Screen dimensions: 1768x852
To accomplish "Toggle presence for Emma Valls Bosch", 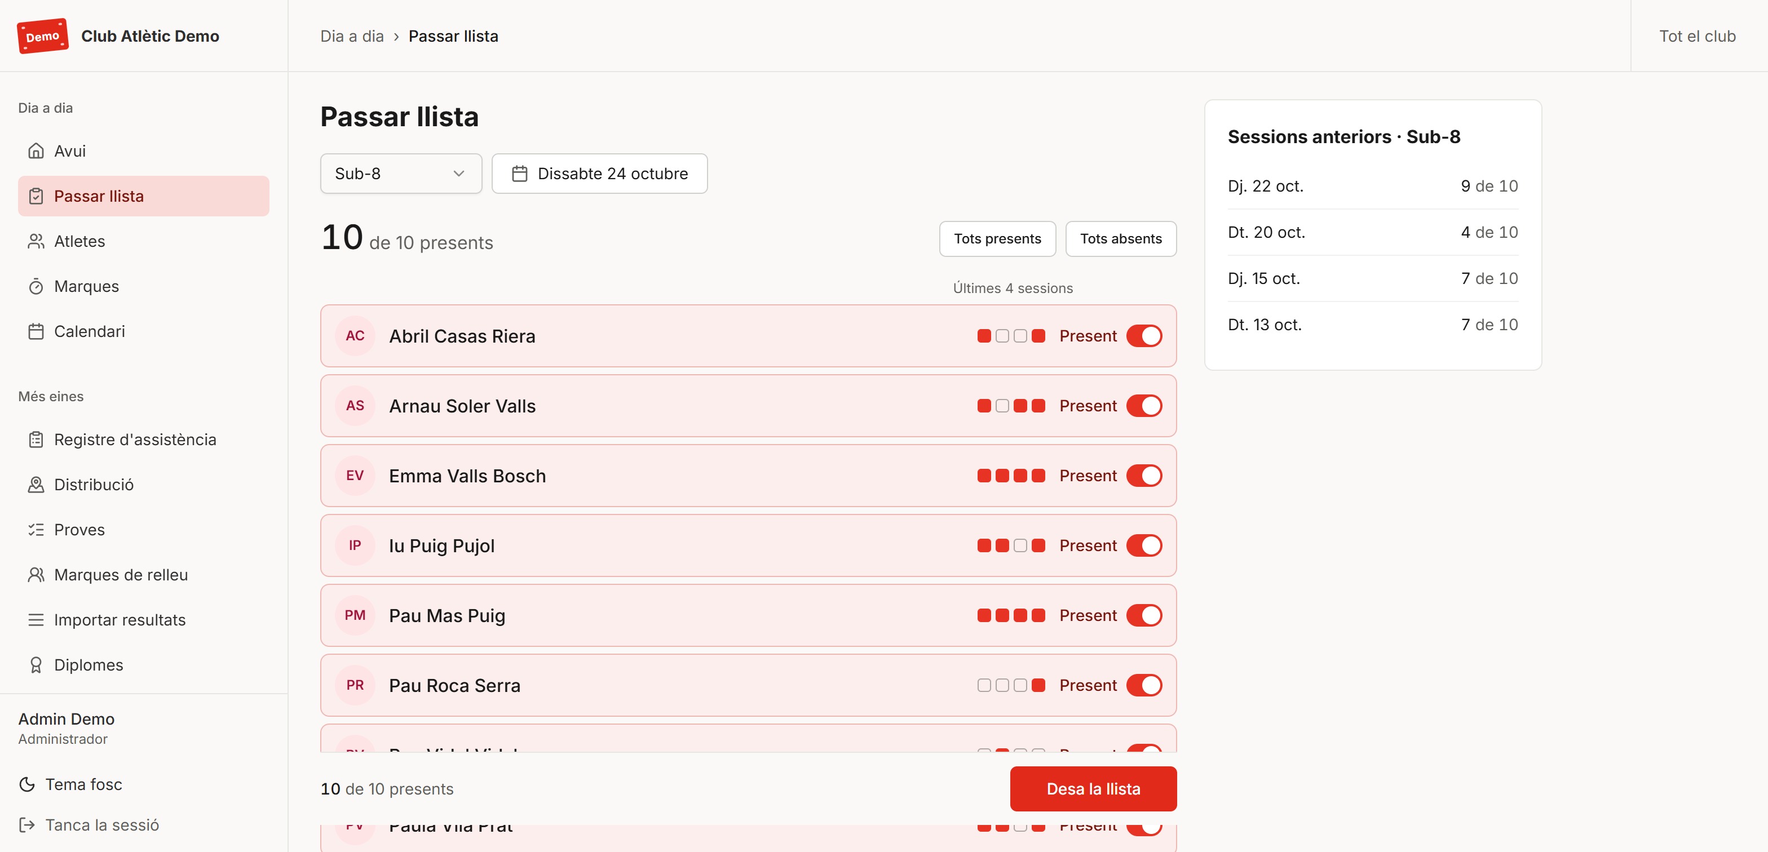I will click(x=1144, y=476).
